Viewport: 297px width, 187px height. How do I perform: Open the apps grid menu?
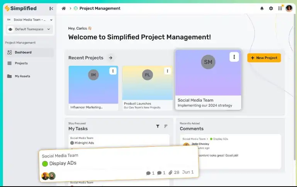(280, 8)
